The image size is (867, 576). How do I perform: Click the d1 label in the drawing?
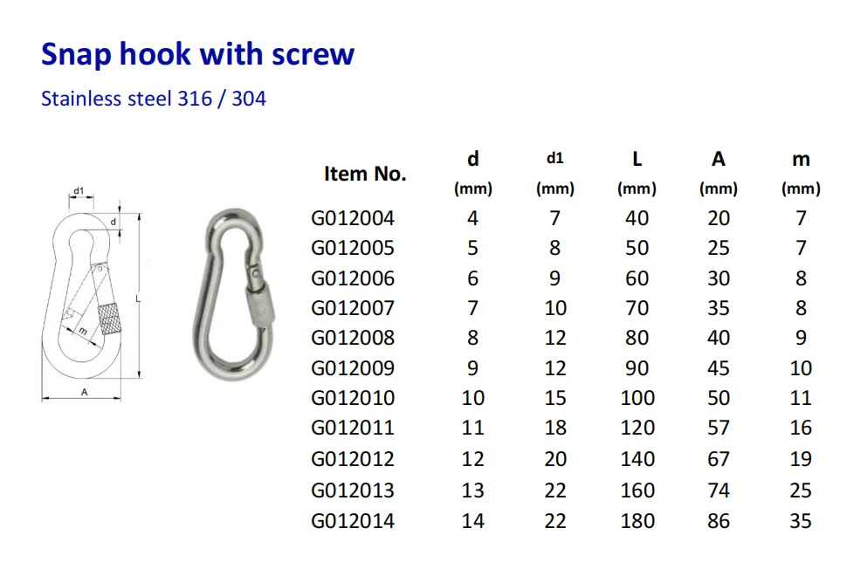click(79, 191)
